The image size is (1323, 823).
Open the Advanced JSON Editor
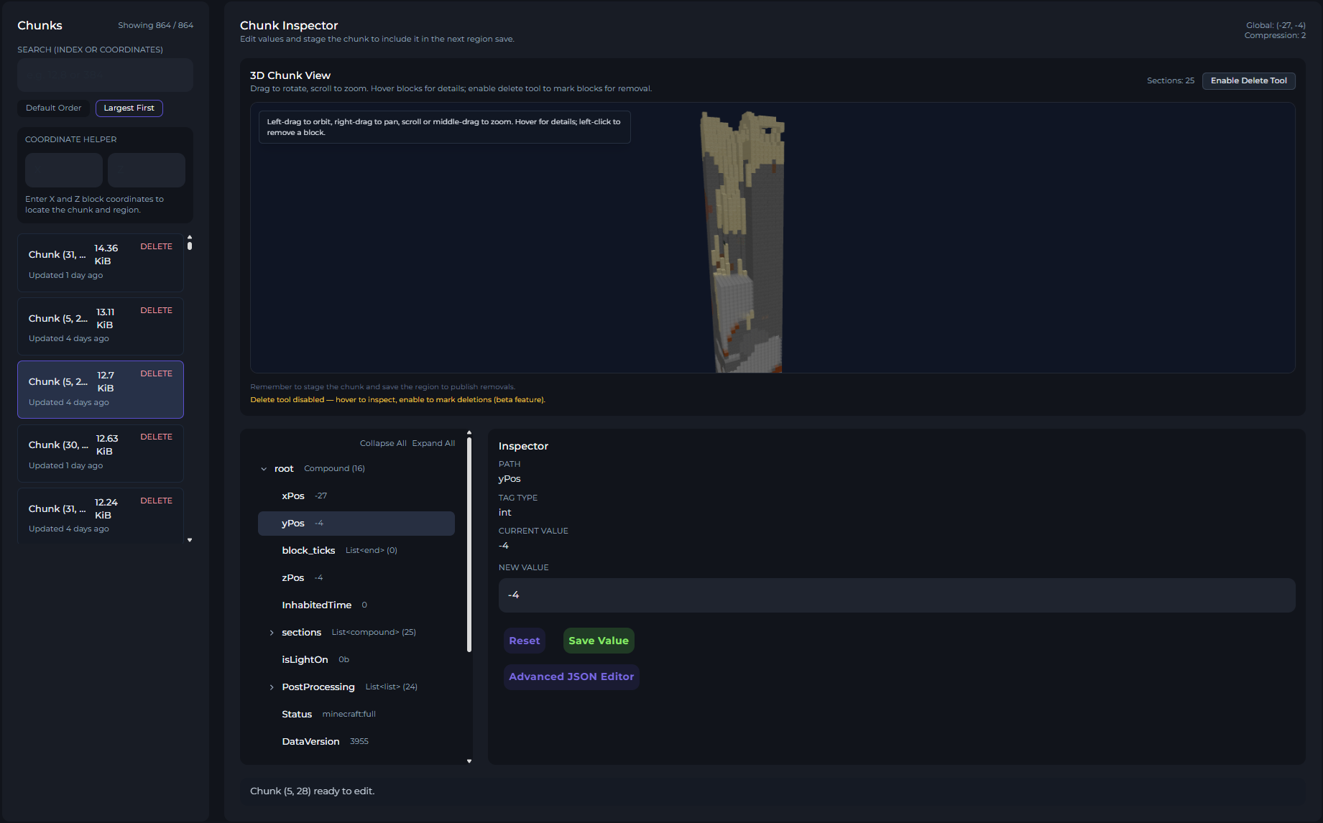[571, 676]
